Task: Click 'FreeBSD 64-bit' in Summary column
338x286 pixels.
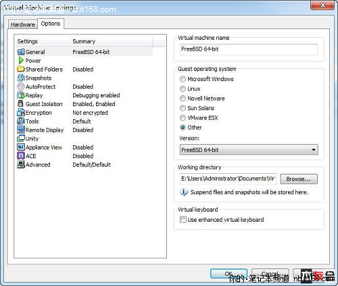Action: pos(91,52)
